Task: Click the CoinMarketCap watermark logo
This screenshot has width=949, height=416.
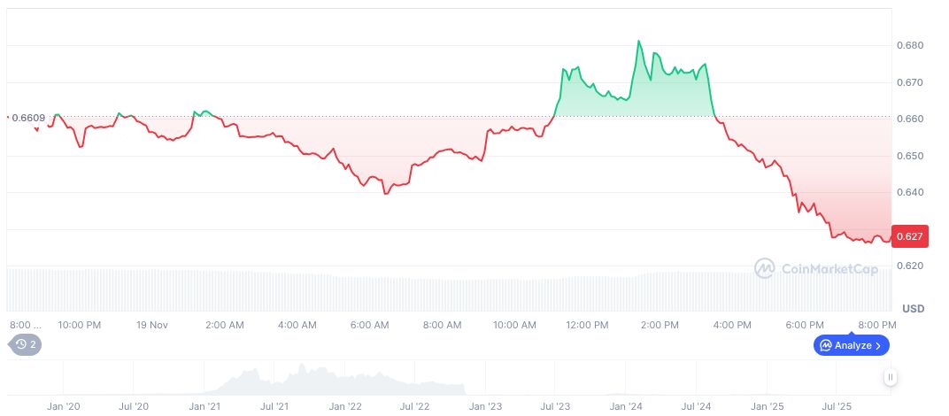Action: click(816, 268)
